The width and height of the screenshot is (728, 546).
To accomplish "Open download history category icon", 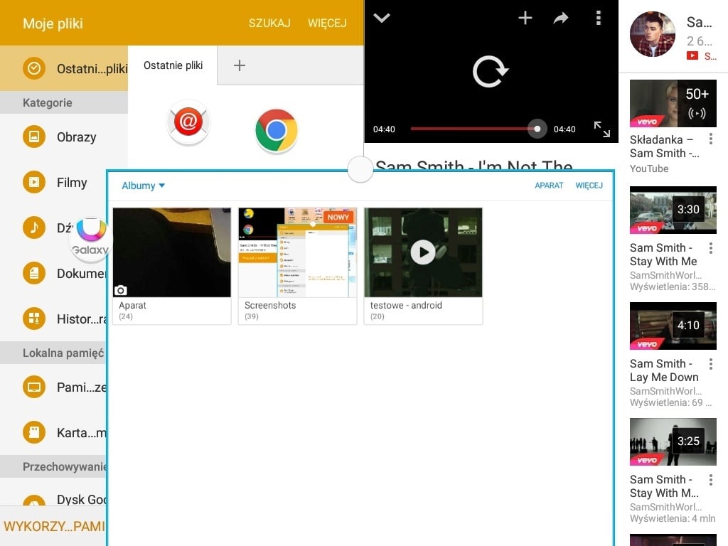I will (x=34, y=318).
